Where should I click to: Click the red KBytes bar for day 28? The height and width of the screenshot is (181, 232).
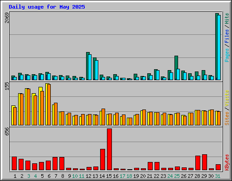click(x=198, y=163)
